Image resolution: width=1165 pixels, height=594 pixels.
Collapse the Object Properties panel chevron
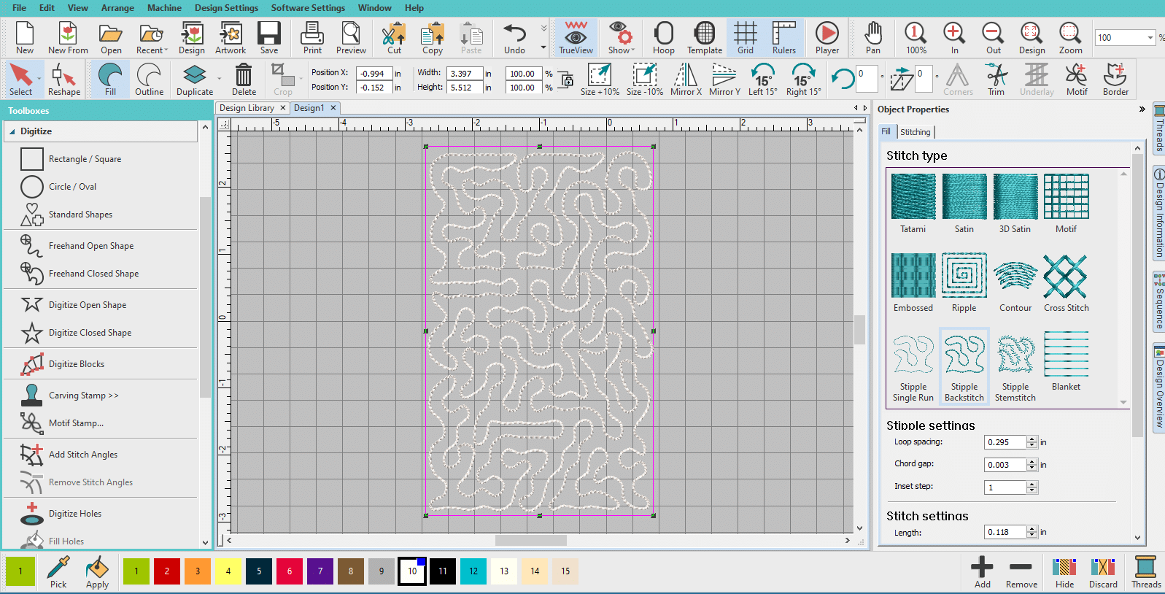pos(1142,109)
